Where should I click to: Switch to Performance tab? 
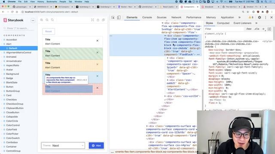pyautogui.click(x=194, y=18)
